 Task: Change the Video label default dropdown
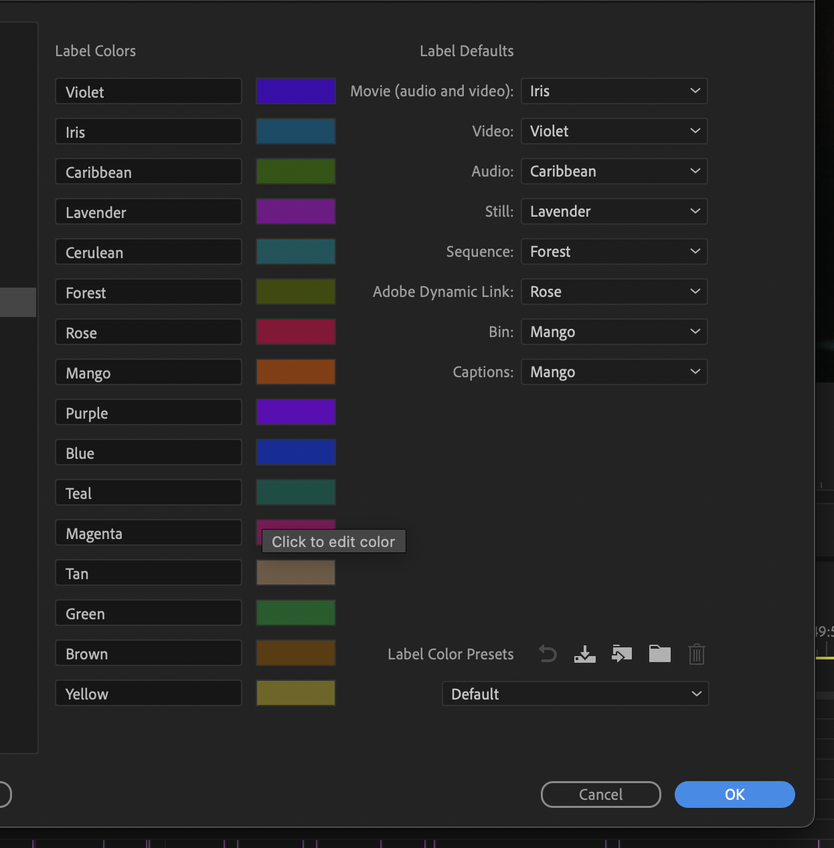(x=614, y=131)
